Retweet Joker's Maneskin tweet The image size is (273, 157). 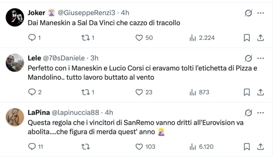pyautogui.click(x=85, y=38)
